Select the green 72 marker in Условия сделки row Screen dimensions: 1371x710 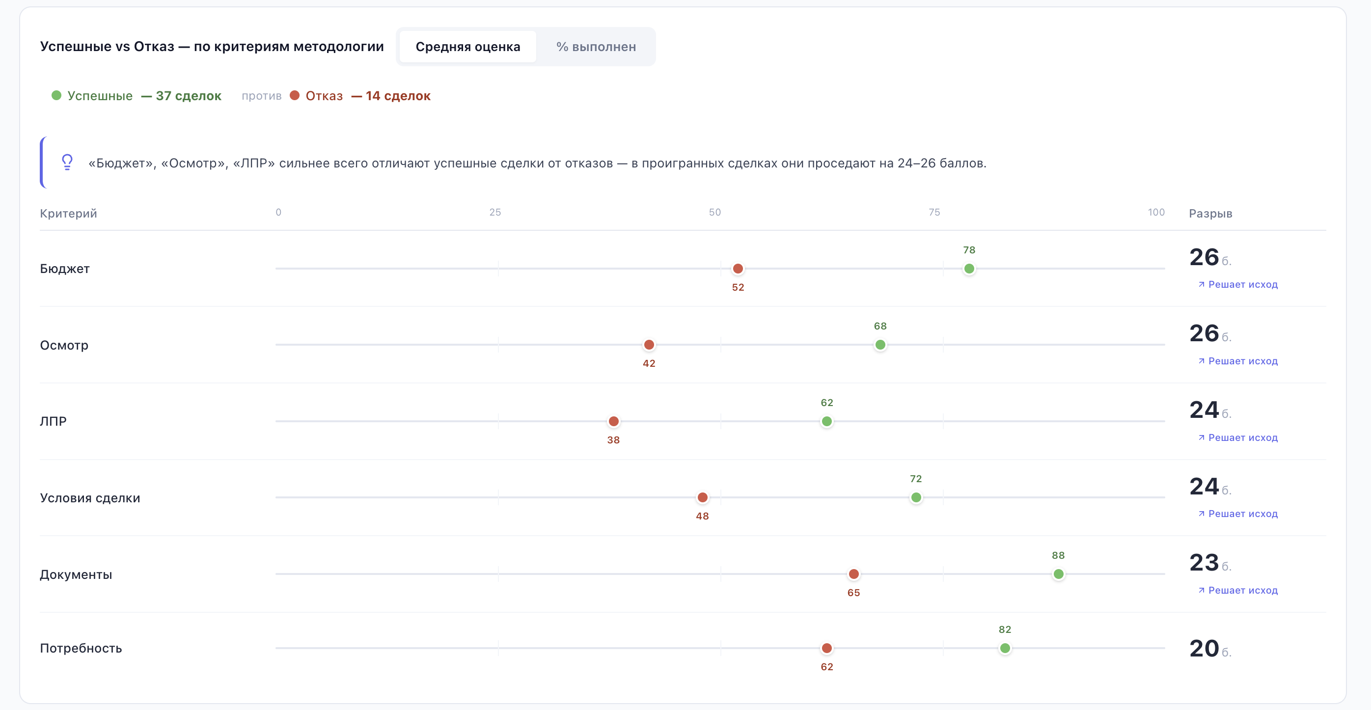(916, 498)
